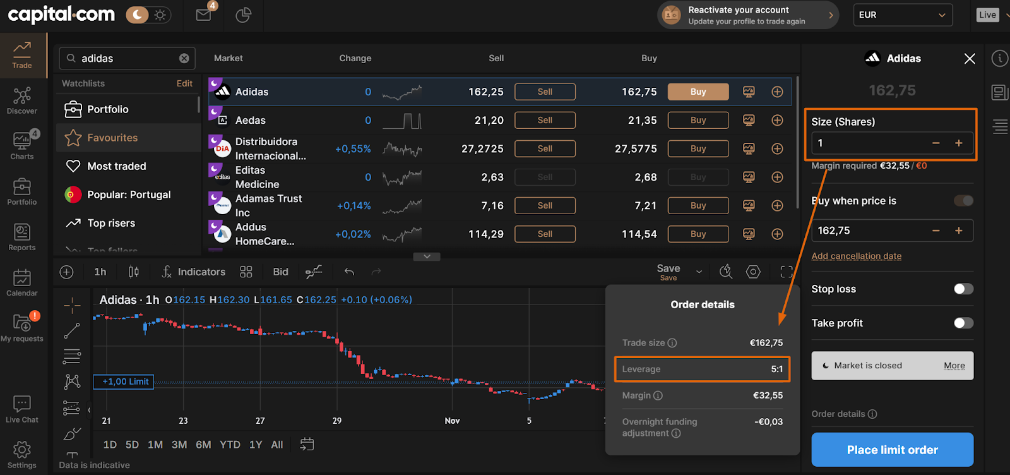This screenshot has width=1010, height=475.
Task: Collapse market list with chevron handle
Action: pos(427,256)
